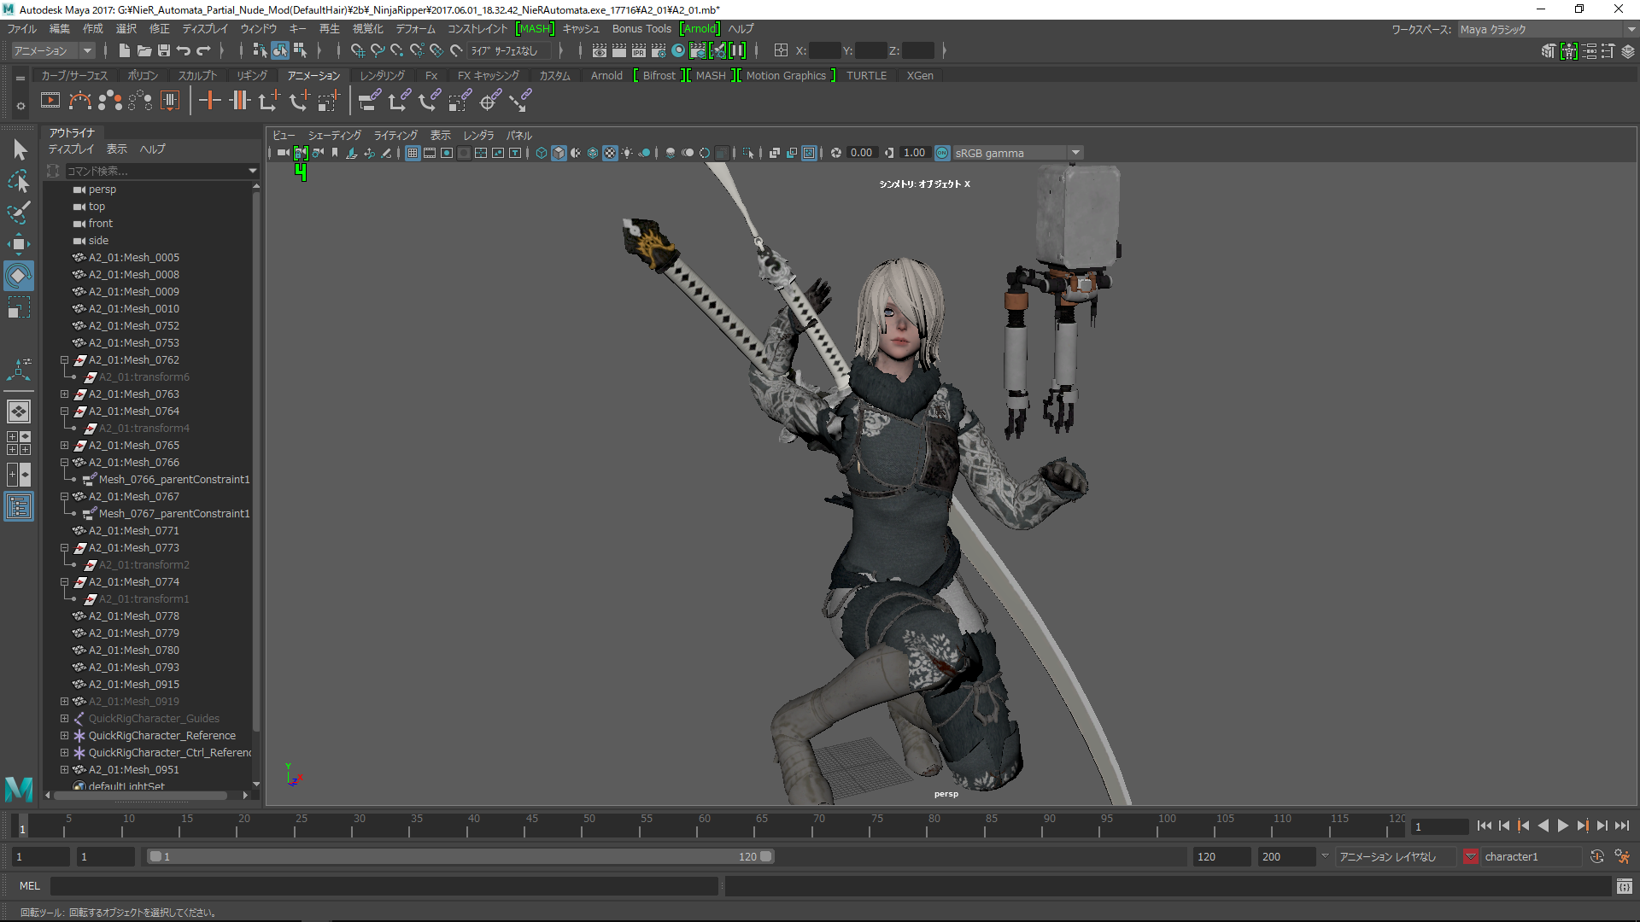Select A2_01:Mesh_0778 in the outliner

(x=134, y=616)
